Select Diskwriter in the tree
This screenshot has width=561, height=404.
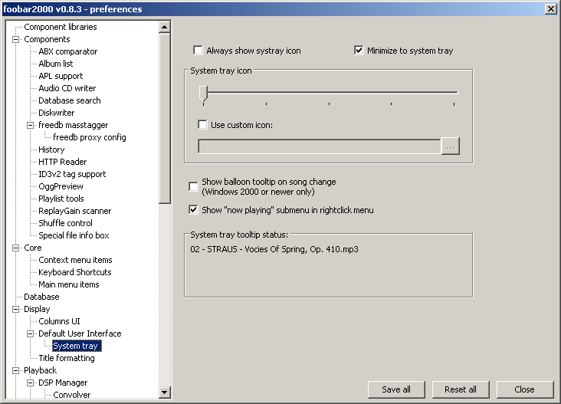tap(57, 113)
